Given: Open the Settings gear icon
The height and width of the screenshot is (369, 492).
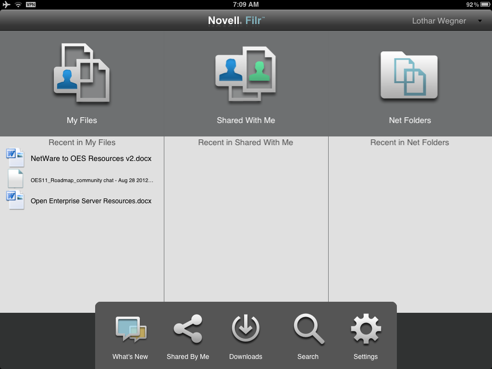Looking at the screenshot, I should click(366, 329).
